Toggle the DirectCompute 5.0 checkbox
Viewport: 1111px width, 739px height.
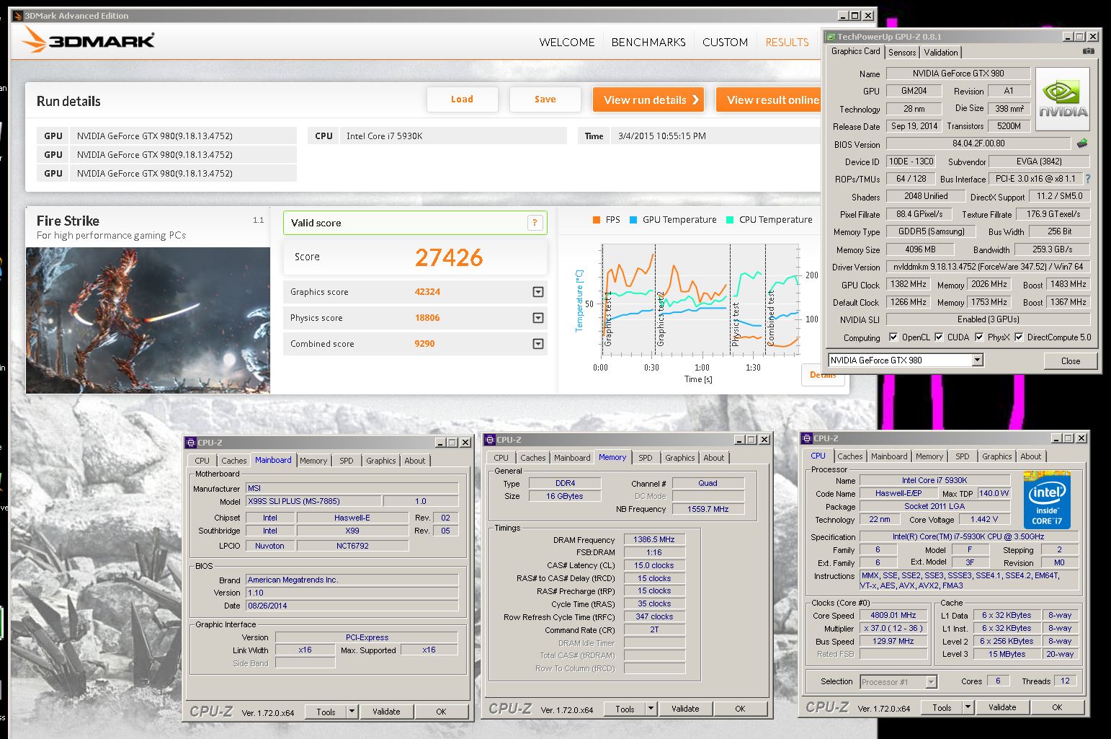point(1019,337)
